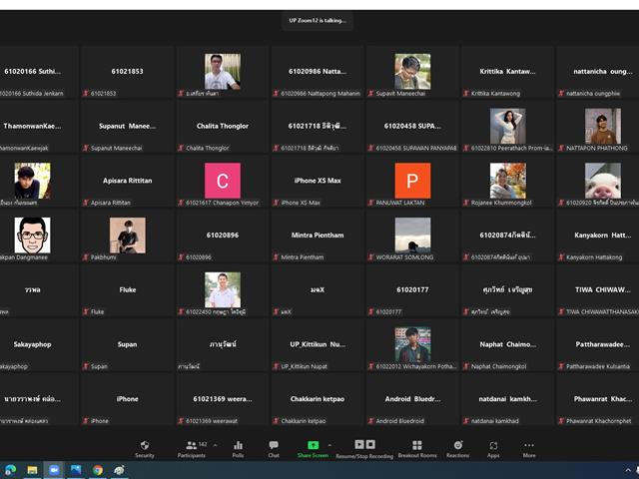Select WORARAT SOMLONG's photo tile
This screenshot has width=639, height=479.
412,236
